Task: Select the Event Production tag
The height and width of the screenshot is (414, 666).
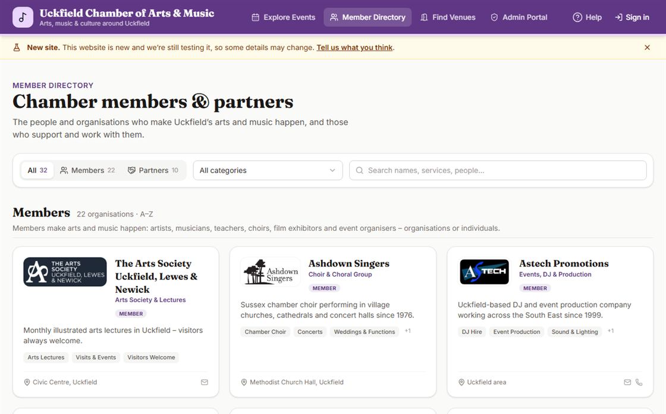Action: click(x=517, y=332)
